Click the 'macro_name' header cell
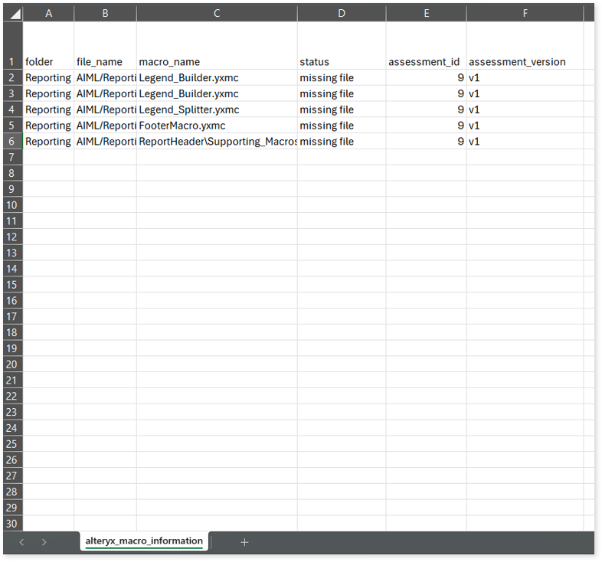This screenshot has width=602, height=562. coord(217,45)
